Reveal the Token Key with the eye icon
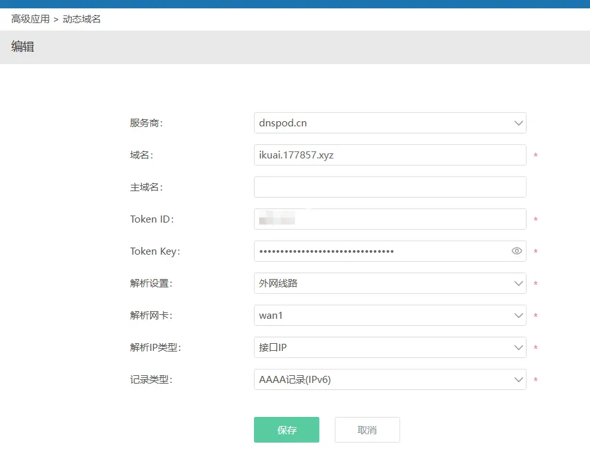Screen dimensions: 590x449 coord(517,251)
